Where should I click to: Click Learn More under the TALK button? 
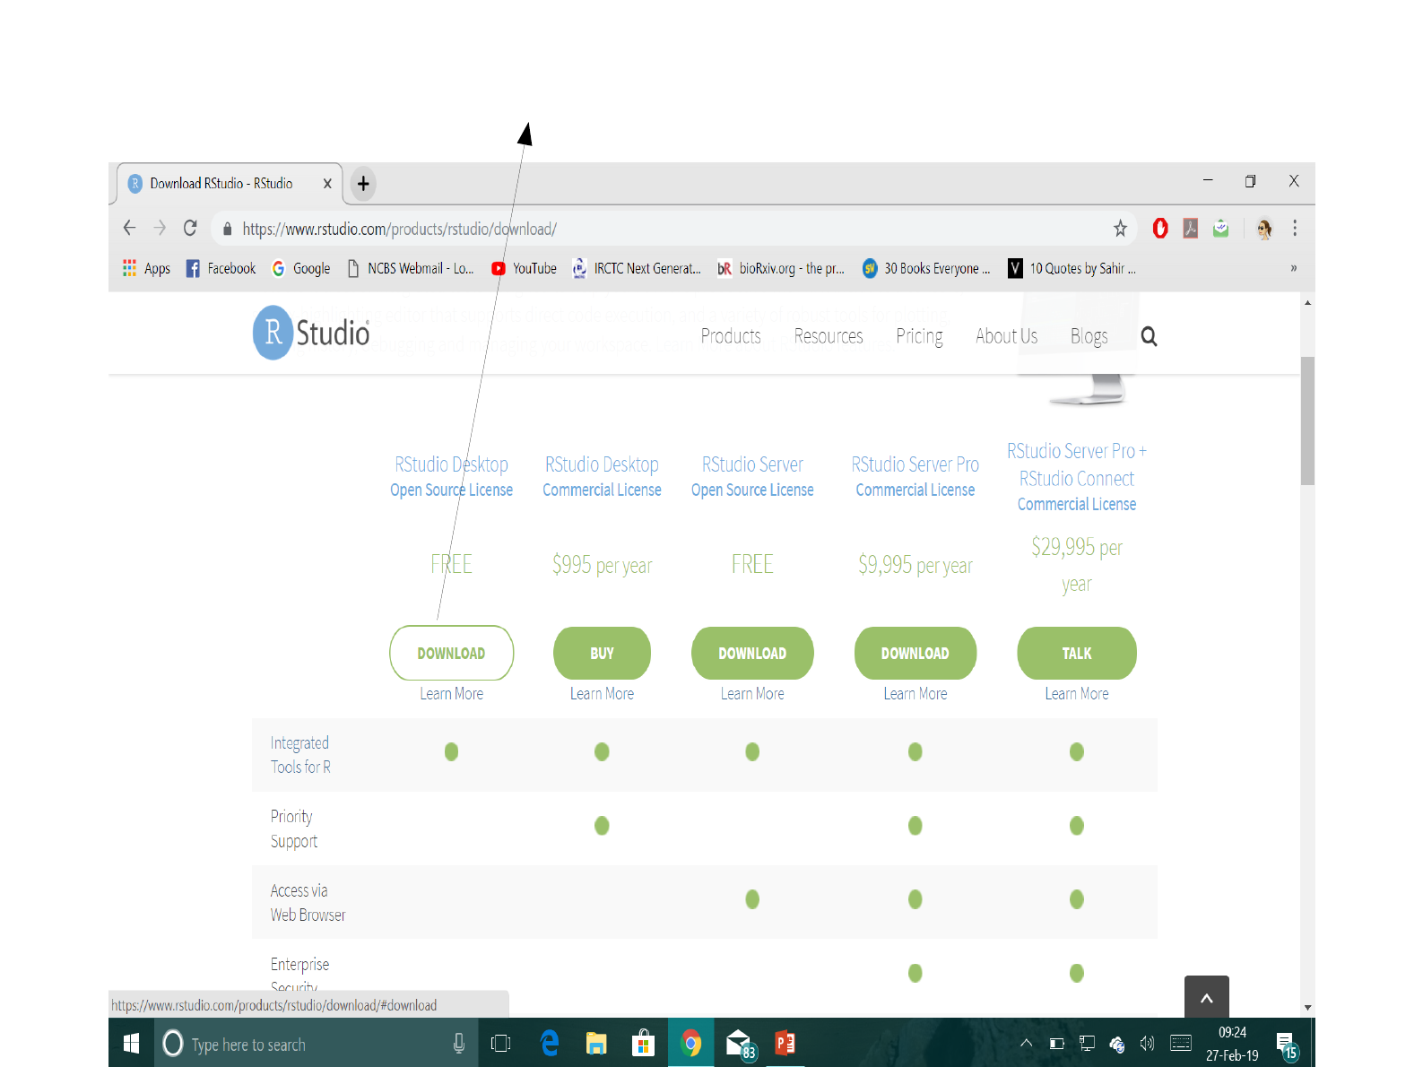pyautogui.click(x=1077, y=694)
